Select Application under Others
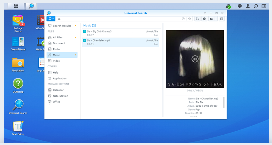 [62, 78]
